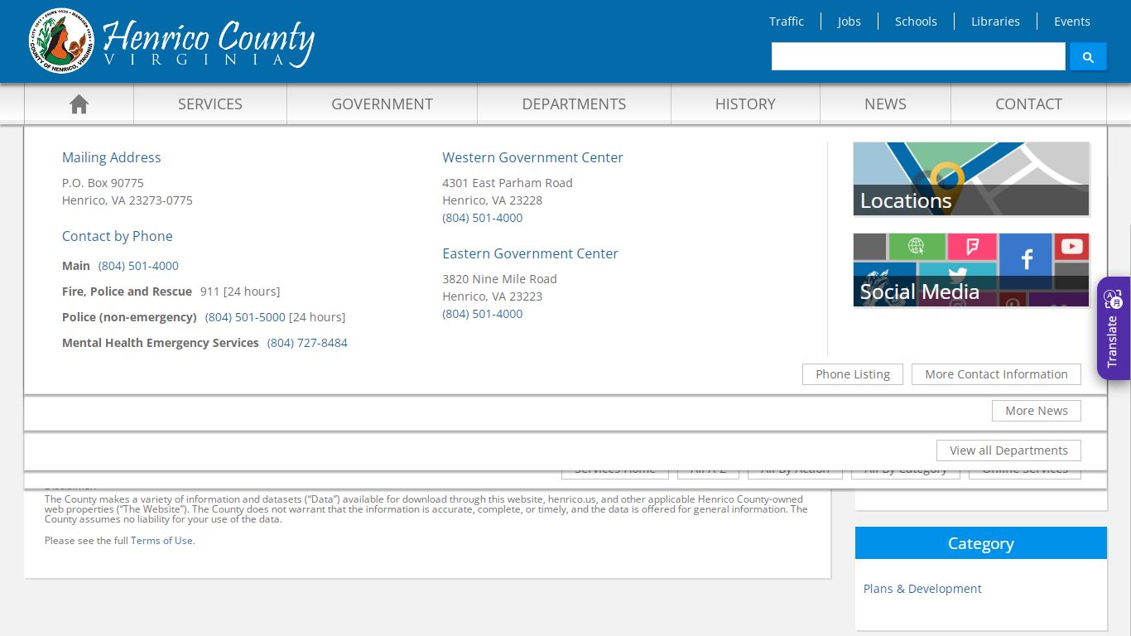Open the Social Media thumbnail
1131x636 pixels.
(971, 270)
